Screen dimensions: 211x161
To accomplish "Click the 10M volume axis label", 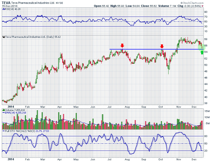I will pos(207,117).
